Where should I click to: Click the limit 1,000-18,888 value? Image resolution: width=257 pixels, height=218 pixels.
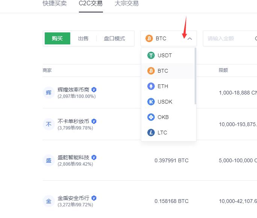[x=238, y=93]
